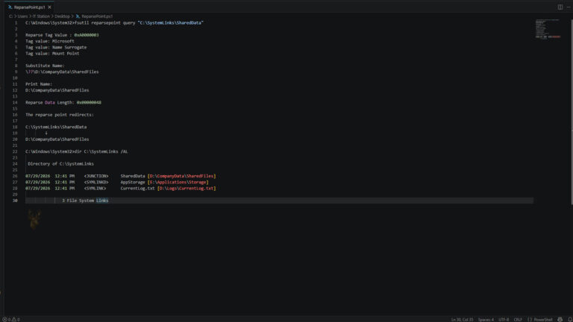Screen dimensions: 573x322
Task: Click "The reparse point redirects:" line
Action: coord(60,115)
